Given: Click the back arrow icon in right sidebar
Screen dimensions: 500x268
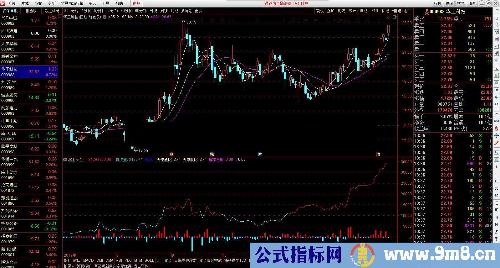Looking at the screenshot, I should point(496,10).
